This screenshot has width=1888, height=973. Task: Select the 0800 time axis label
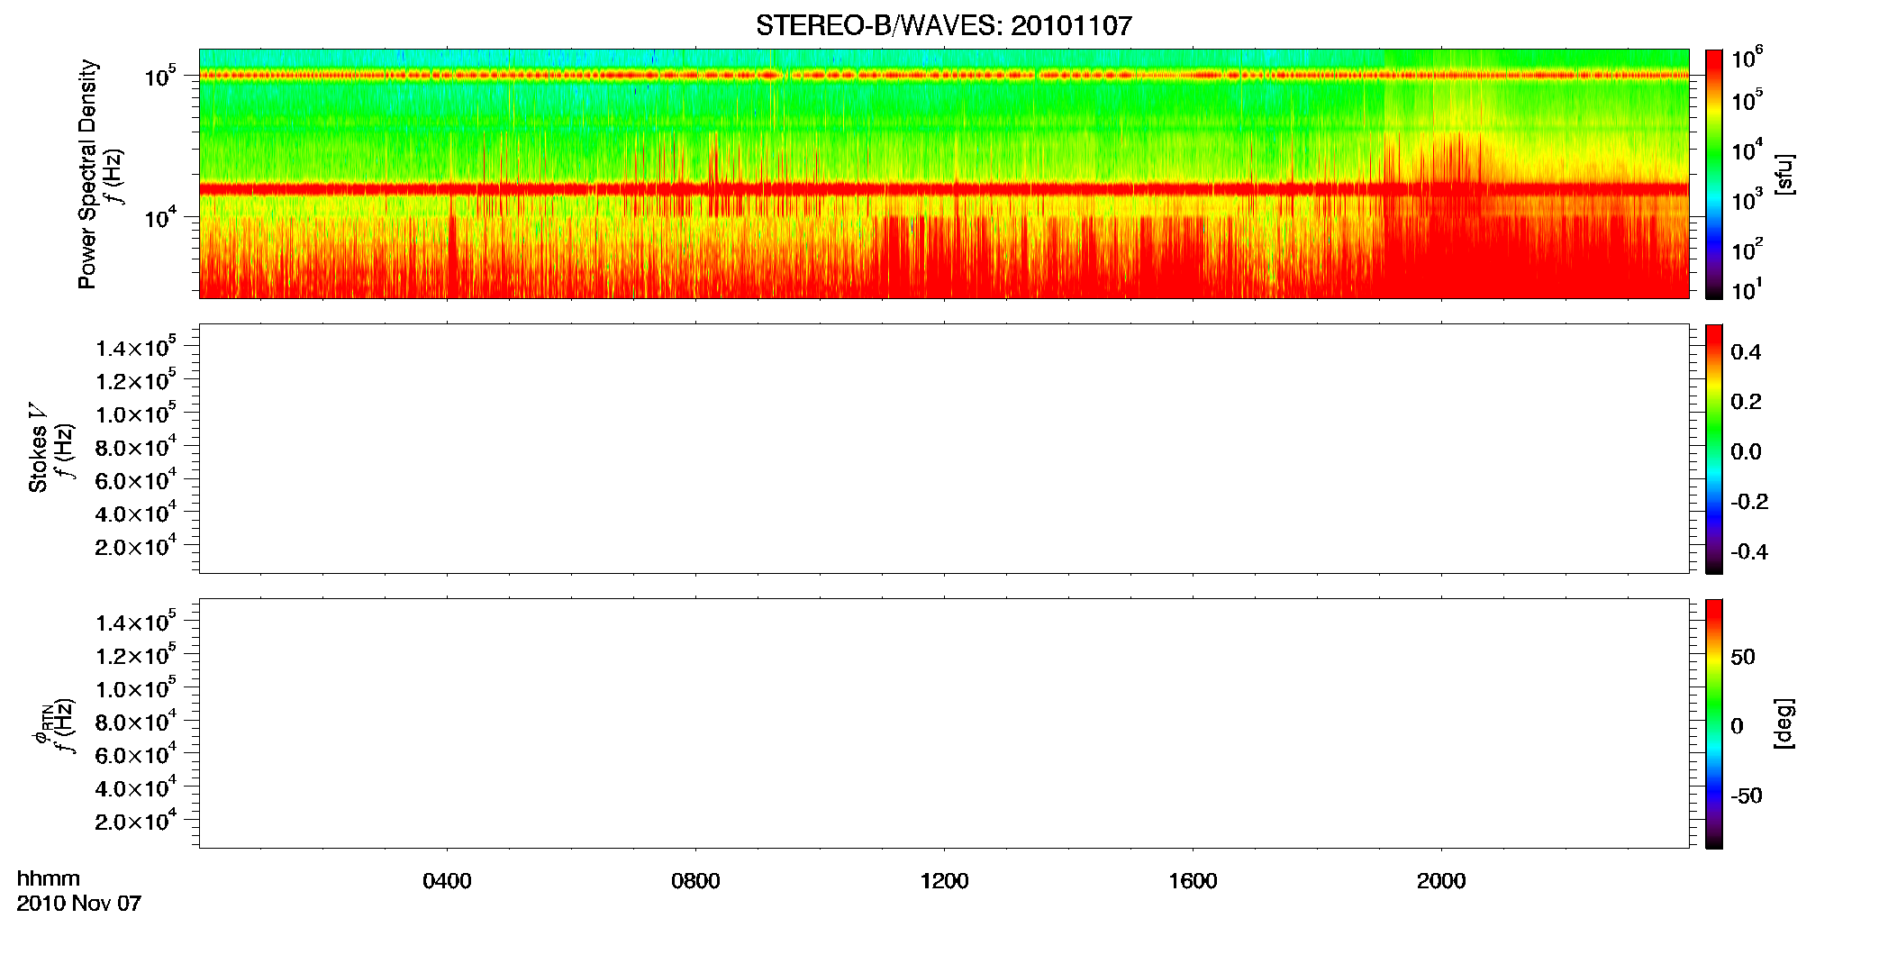[x=695, y=881]
